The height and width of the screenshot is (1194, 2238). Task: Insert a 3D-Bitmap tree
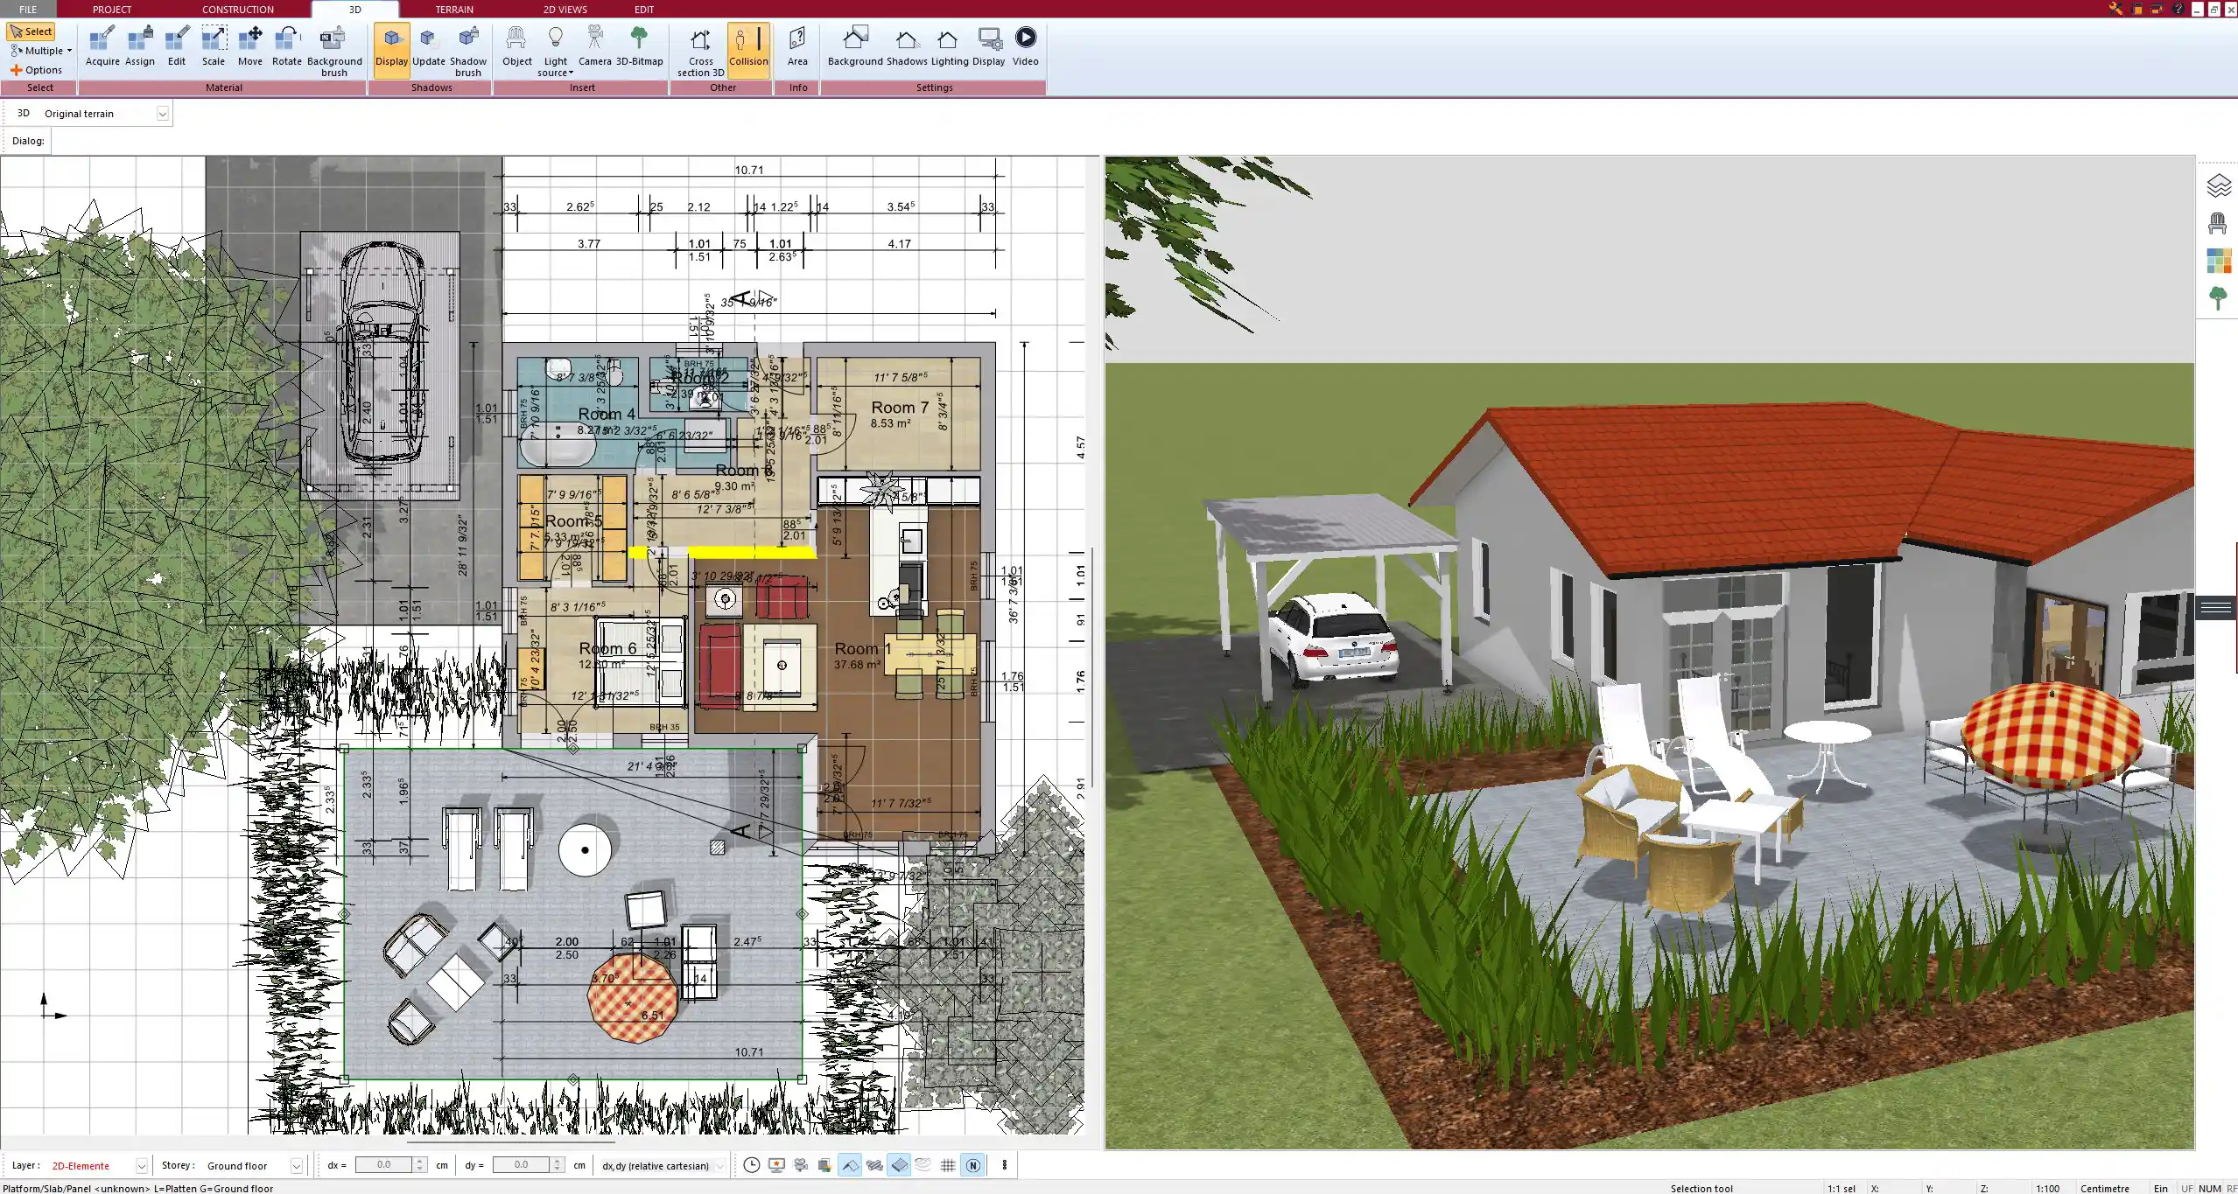(x=640, y=46)
